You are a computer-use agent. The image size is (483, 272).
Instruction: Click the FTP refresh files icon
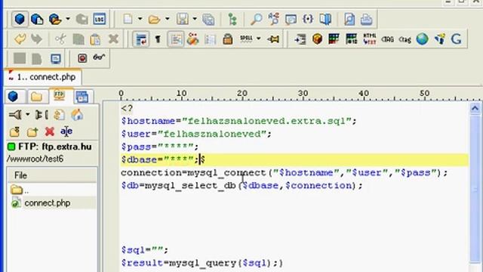pos(59,115)
